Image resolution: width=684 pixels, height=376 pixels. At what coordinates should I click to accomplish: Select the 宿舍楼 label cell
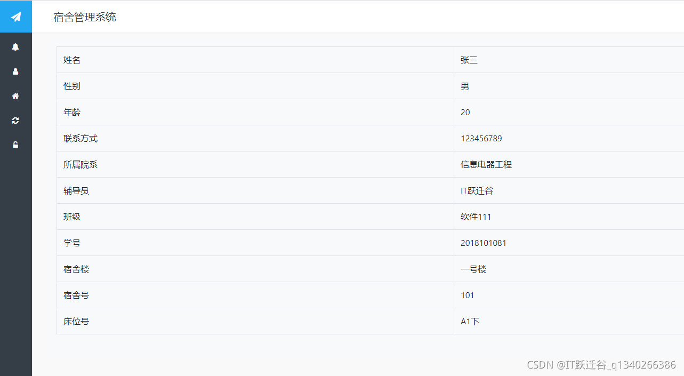255,269
